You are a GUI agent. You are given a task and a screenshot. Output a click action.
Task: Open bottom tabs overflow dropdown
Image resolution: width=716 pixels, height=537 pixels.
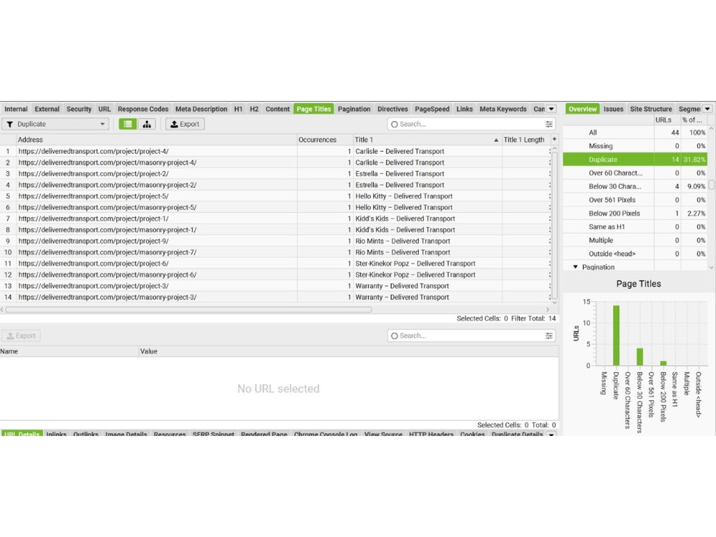point(551,433)
